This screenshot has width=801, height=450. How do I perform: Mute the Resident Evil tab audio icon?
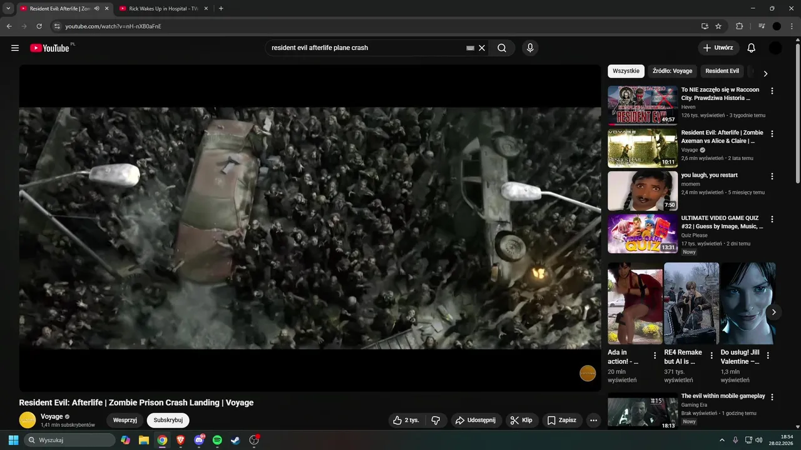(x=96, y=9)
